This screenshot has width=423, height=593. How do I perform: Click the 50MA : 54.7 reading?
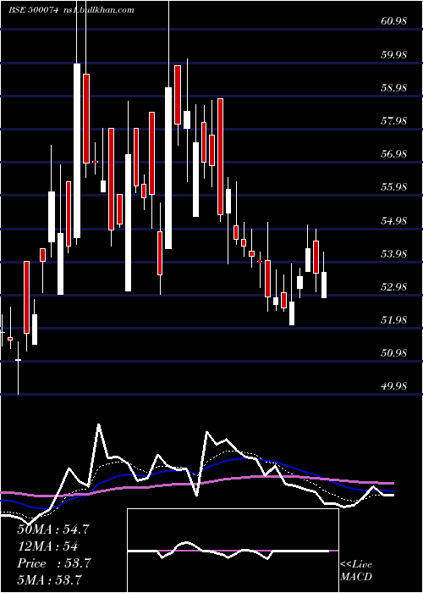(x=53, y=529)
